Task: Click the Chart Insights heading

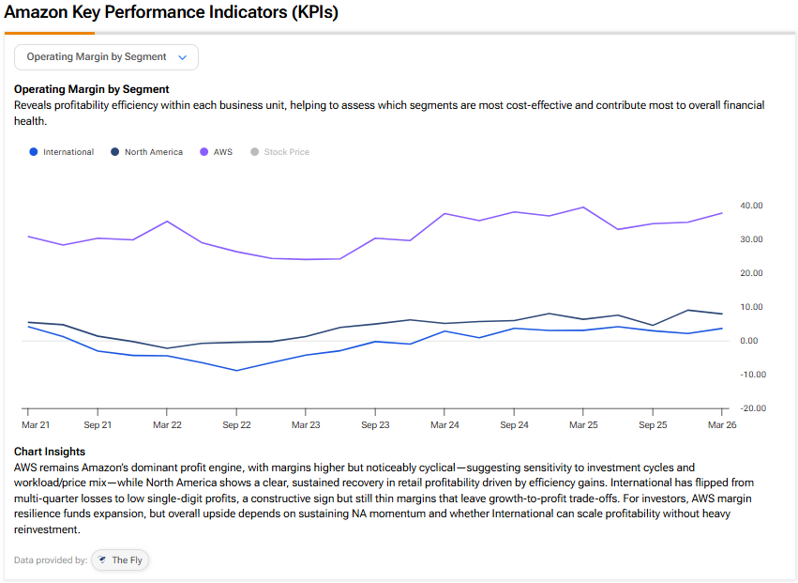Action: [50, 452]
